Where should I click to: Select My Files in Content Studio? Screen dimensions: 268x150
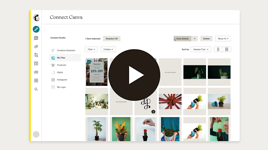pyautogui.click(x=61, y=58)
